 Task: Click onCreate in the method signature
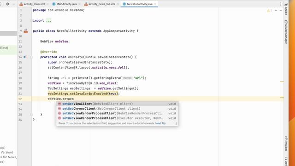(76, 57)
